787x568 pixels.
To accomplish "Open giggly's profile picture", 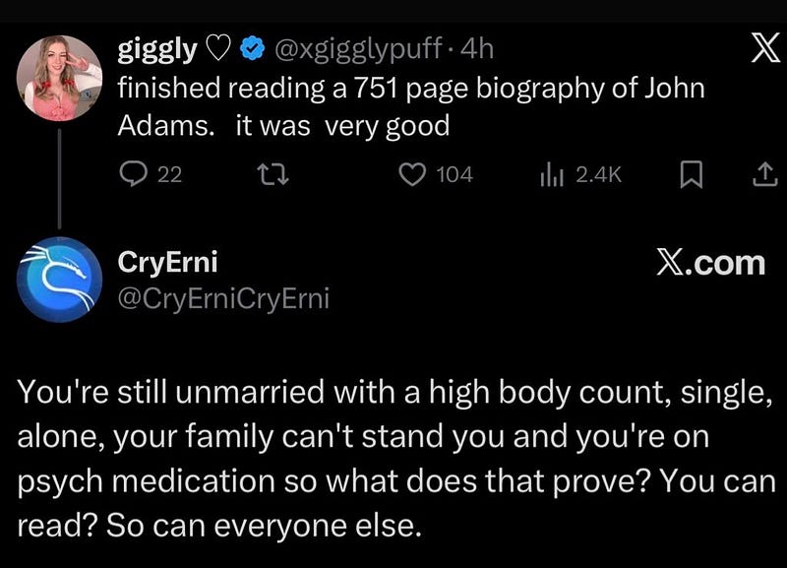I will [x=61, y=78].
